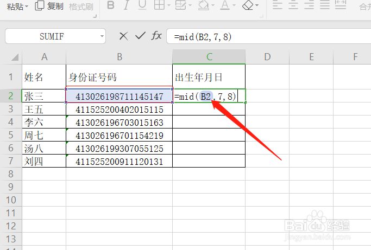Select row 5 header
The image size is (371, 250).
pyautogui.click(x=11, y=135)
